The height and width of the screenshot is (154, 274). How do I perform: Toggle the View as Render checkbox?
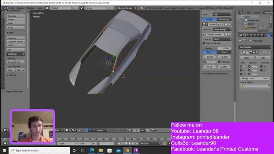point(204,43)
